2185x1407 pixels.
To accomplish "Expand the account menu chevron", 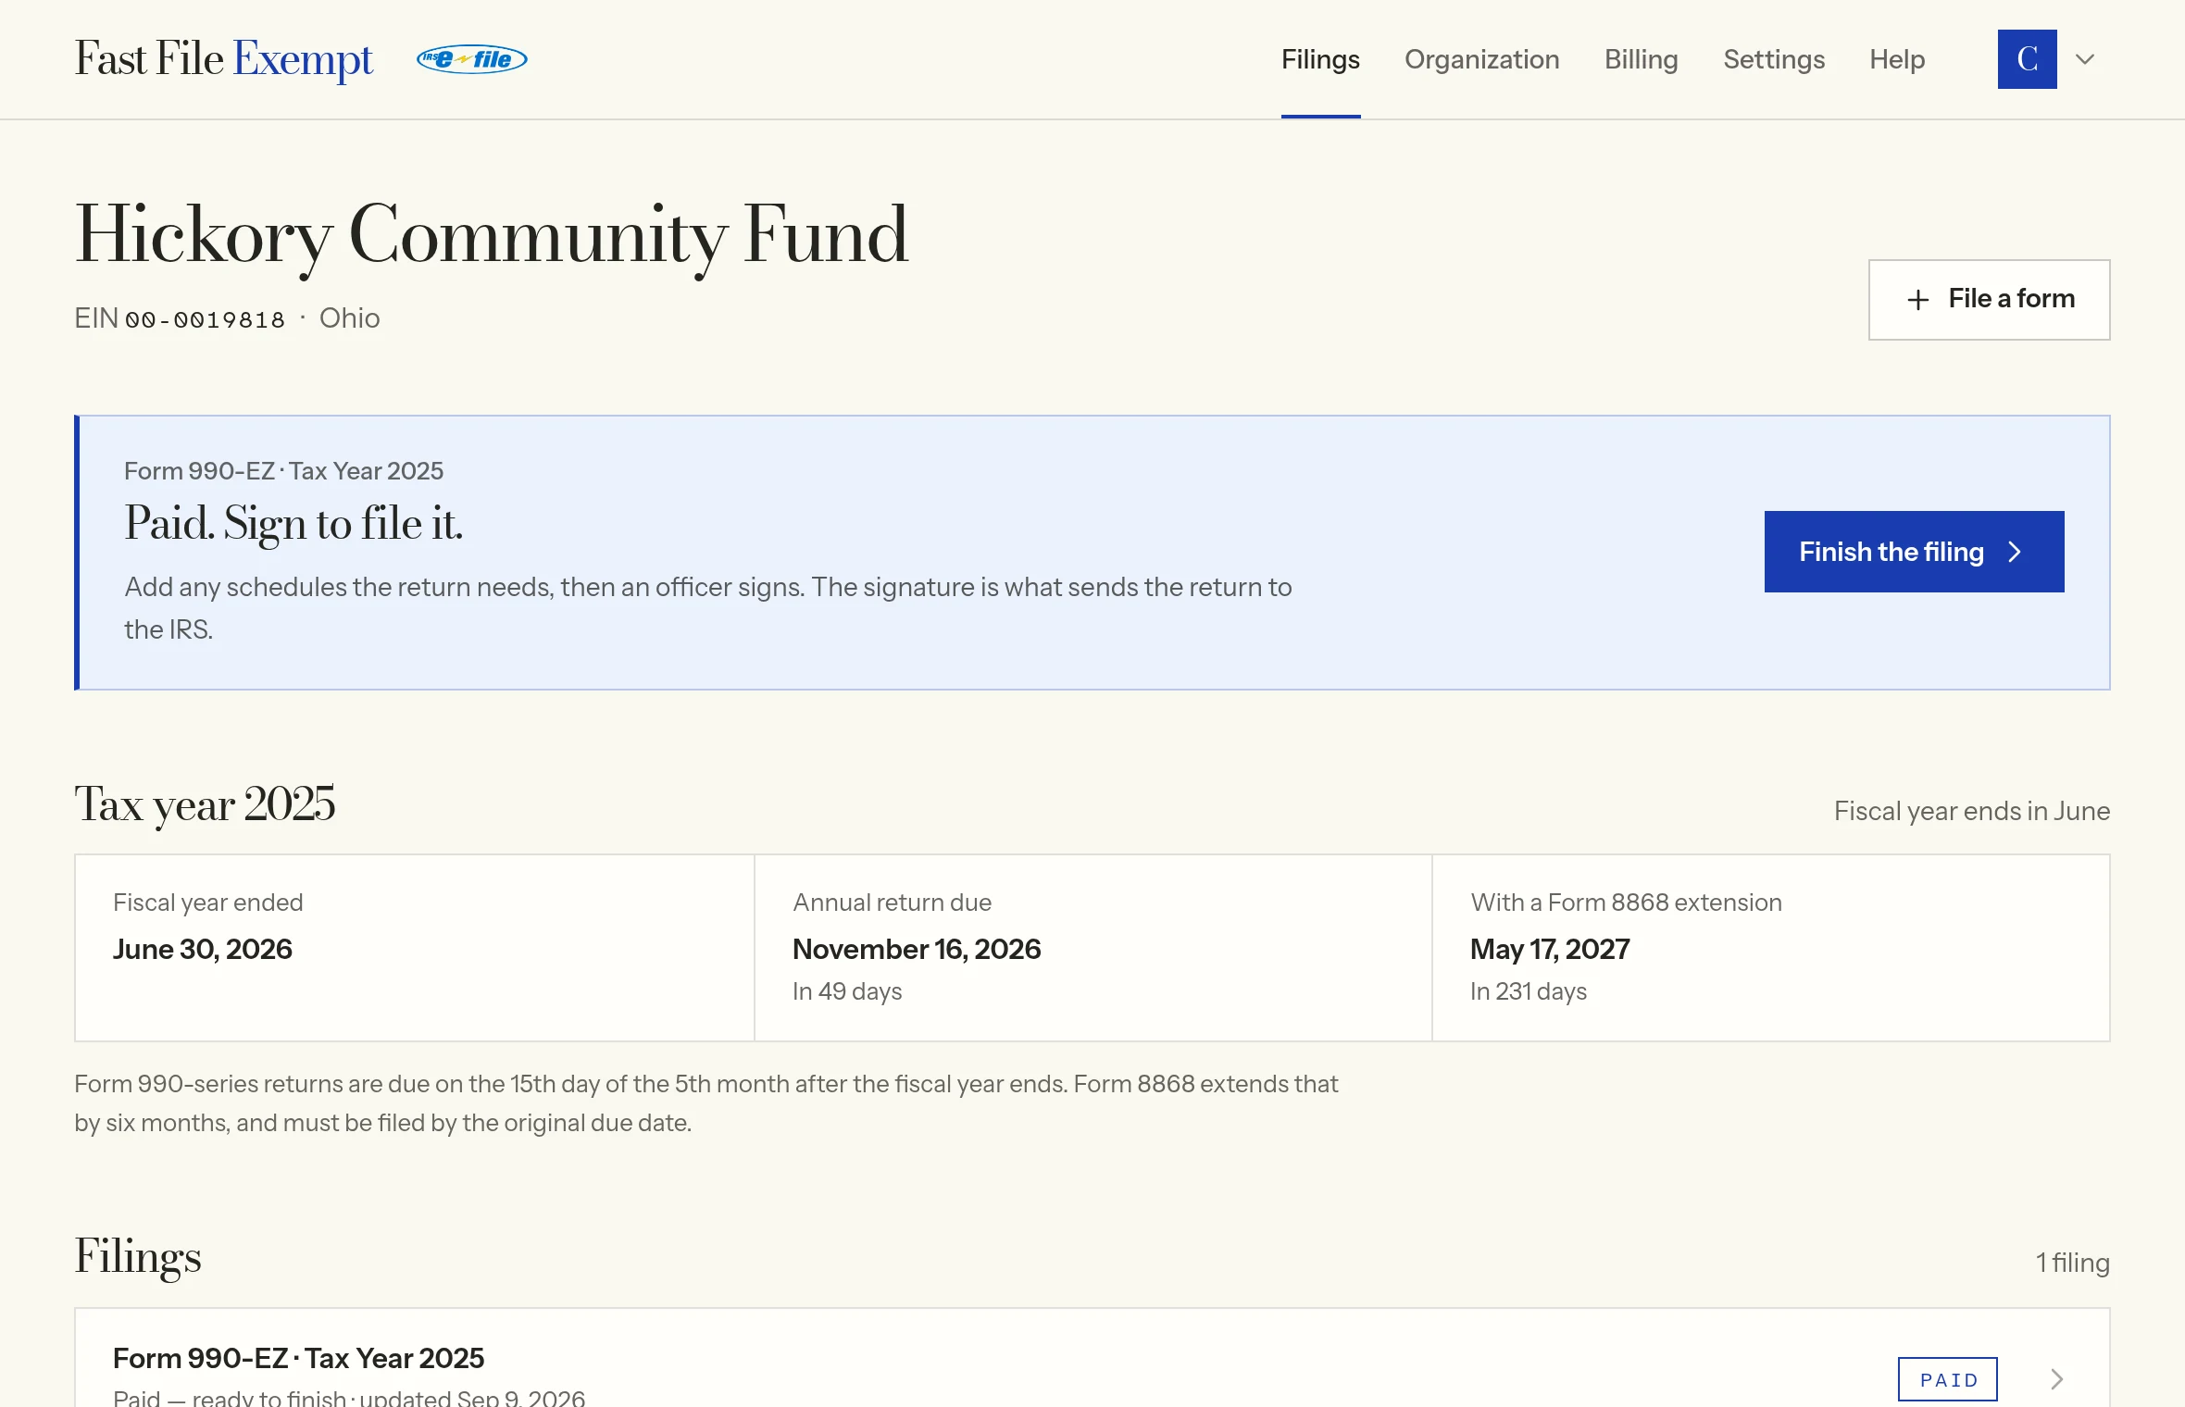I will [2085, 59].
